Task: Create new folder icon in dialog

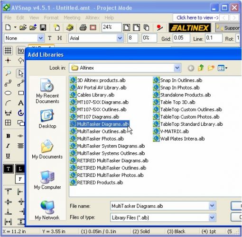Action: point(211,68)
